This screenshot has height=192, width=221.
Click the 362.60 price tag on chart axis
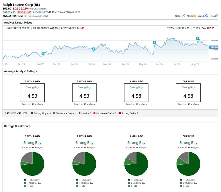[x=214, y=47]
